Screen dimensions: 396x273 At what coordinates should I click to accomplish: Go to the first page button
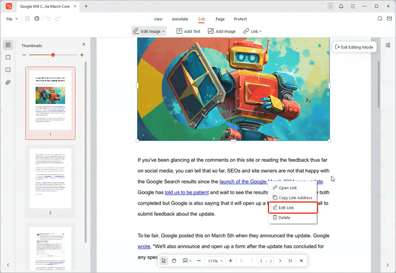[x=241, y=261]
